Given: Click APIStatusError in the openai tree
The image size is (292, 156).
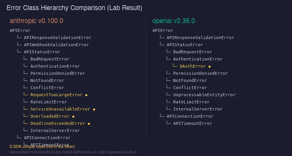Looking at the screenshot, I should click(x=185, y=45).
